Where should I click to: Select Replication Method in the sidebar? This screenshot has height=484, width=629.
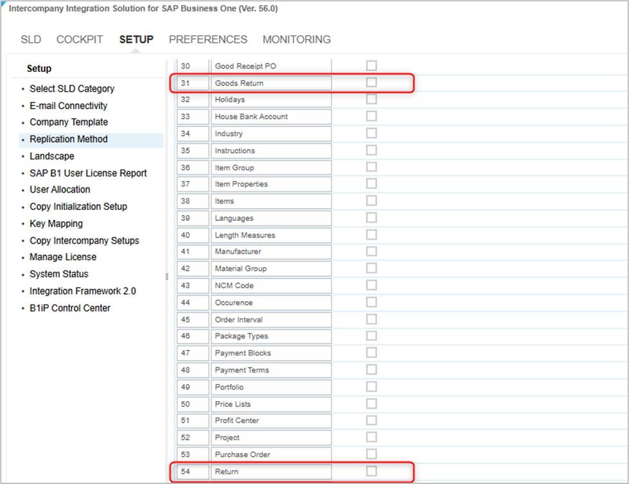(x=69, y=139)
